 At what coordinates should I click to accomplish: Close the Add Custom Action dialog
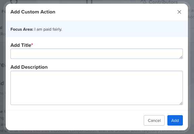179,12
